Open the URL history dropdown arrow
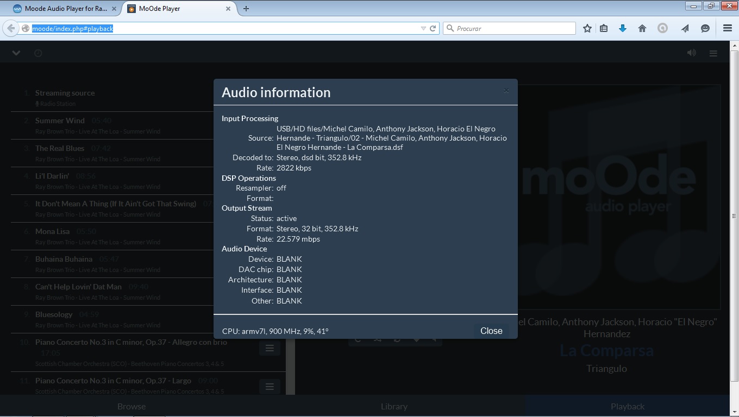739x417 pixels. coord(423,28)
